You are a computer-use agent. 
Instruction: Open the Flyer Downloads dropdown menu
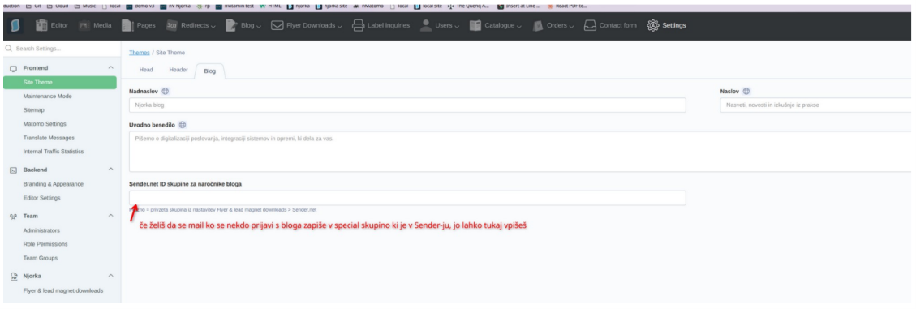tap(307, 26)
